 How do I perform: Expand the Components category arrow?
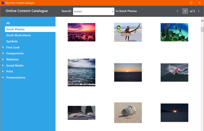[3, 53]
